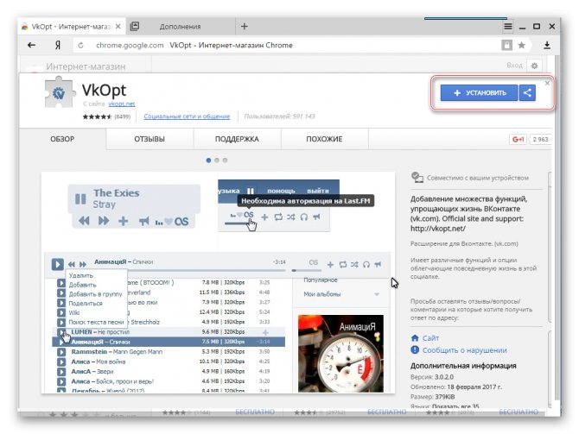Screen dimensions: 579x434
Task: Open the downloads arrow icon
Action: point(547,45)
